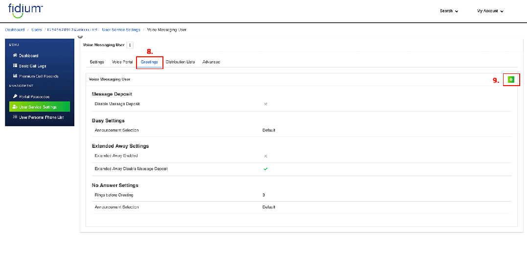Click the Disable Message Deposit X status mark
Screen dimensions: 527x275
[266, 104]
